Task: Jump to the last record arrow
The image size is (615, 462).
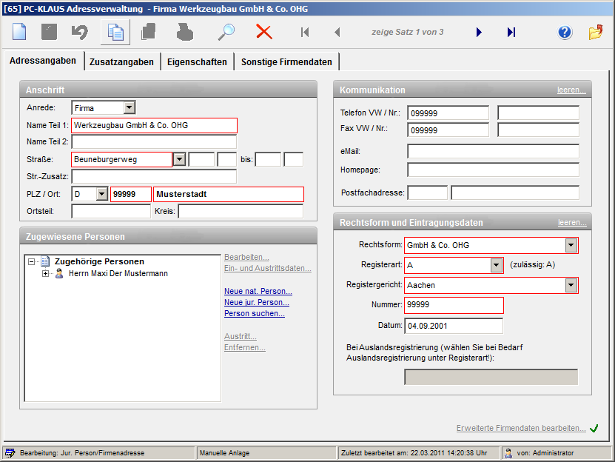Action: (511, 32)
